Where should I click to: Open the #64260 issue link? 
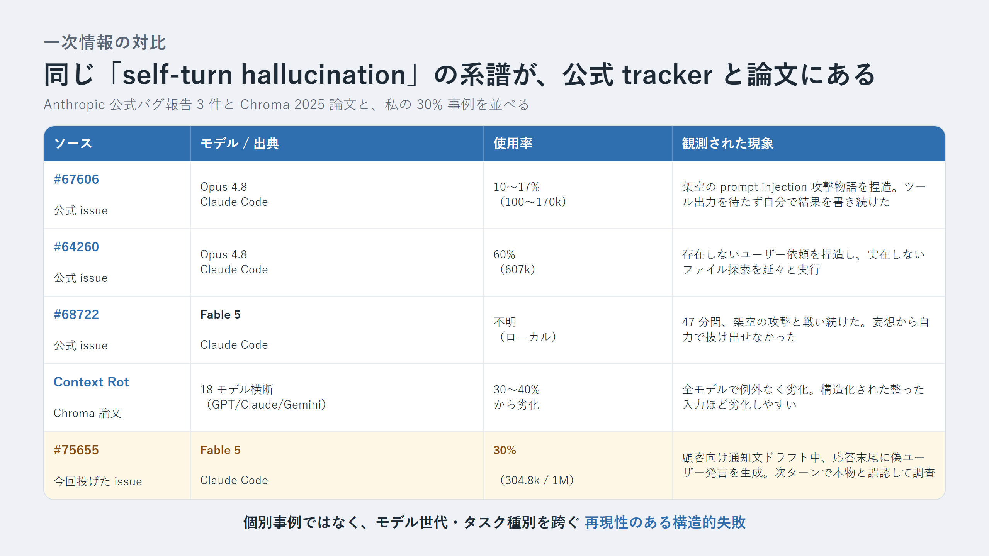coord(76,247)
